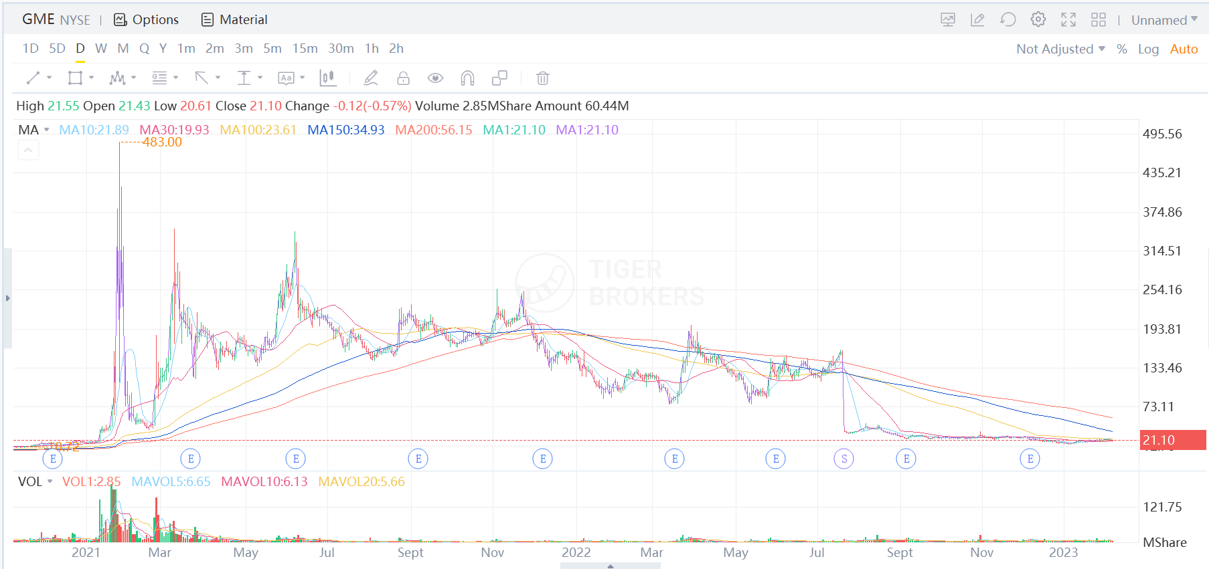Expand the measure tool dropdown arrow
Screen dimensions: 1209x569
click(x=260, y=78)
